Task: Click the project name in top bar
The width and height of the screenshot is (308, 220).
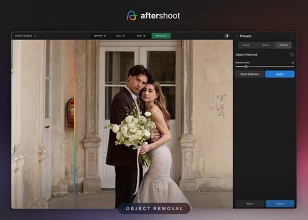Action: click(24, 36)
